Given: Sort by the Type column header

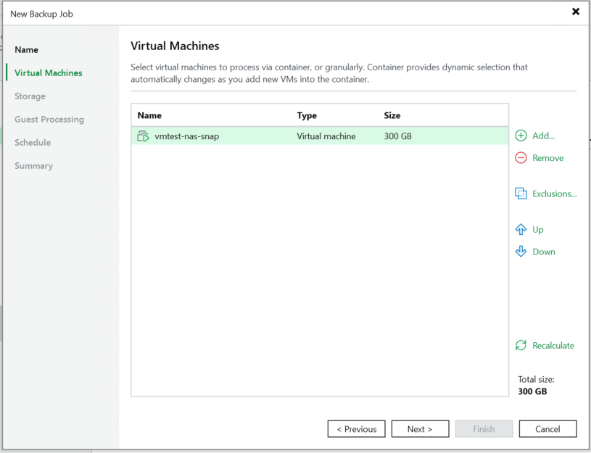Looking at the screenshot, I should (x=307, y=115).
